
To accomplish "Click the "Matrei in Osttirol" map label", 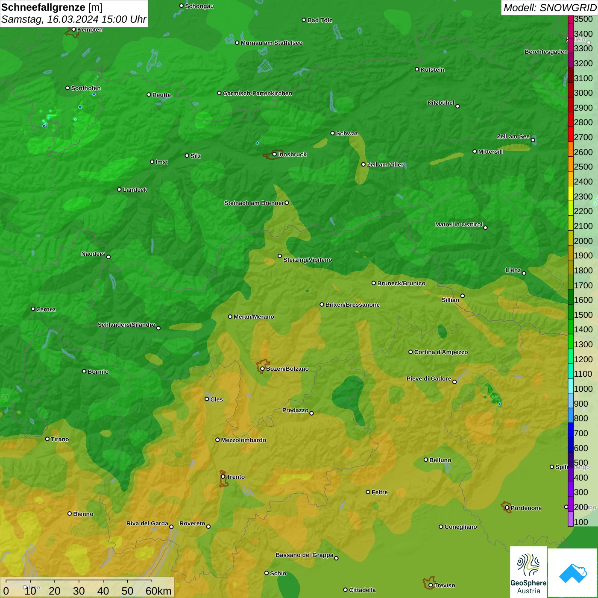I will 459,224.
